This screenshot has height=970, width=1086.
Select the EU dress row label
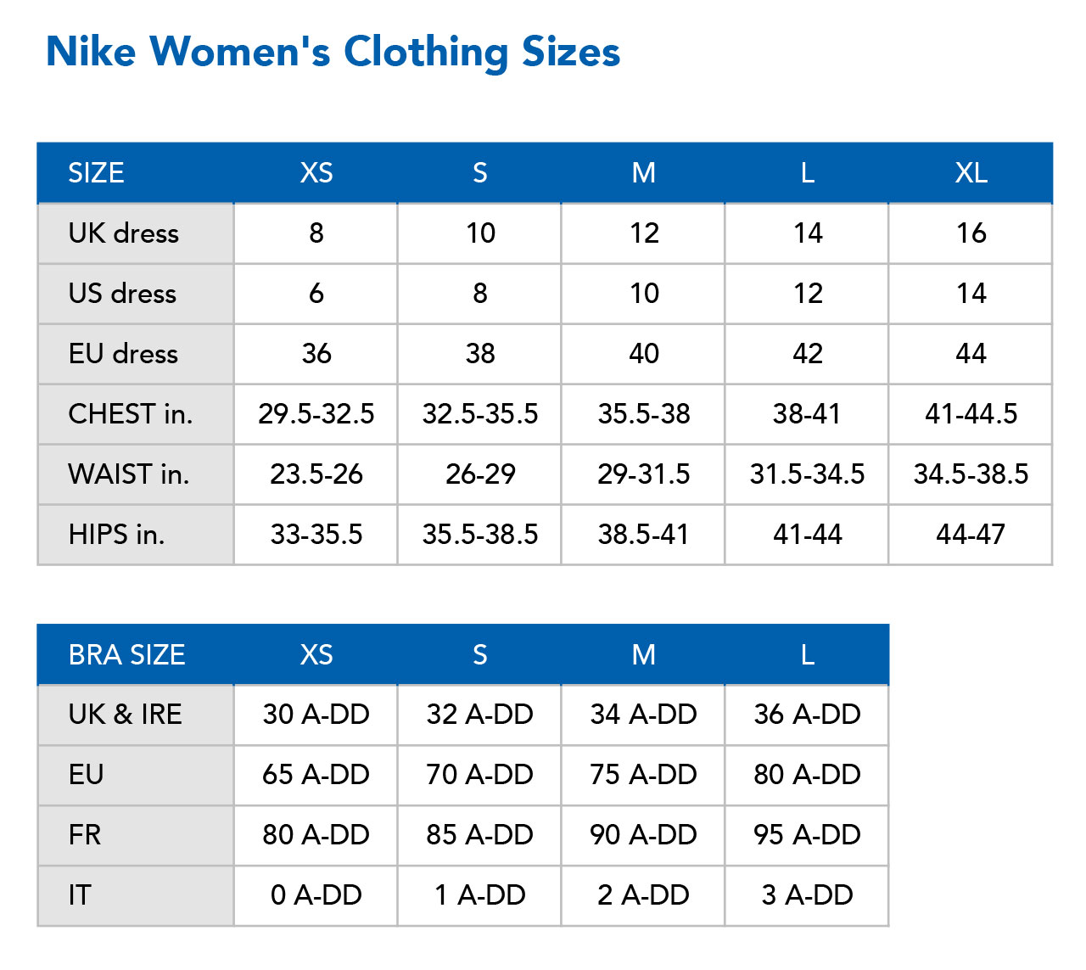pyautogui.click(x=123, y=354)
